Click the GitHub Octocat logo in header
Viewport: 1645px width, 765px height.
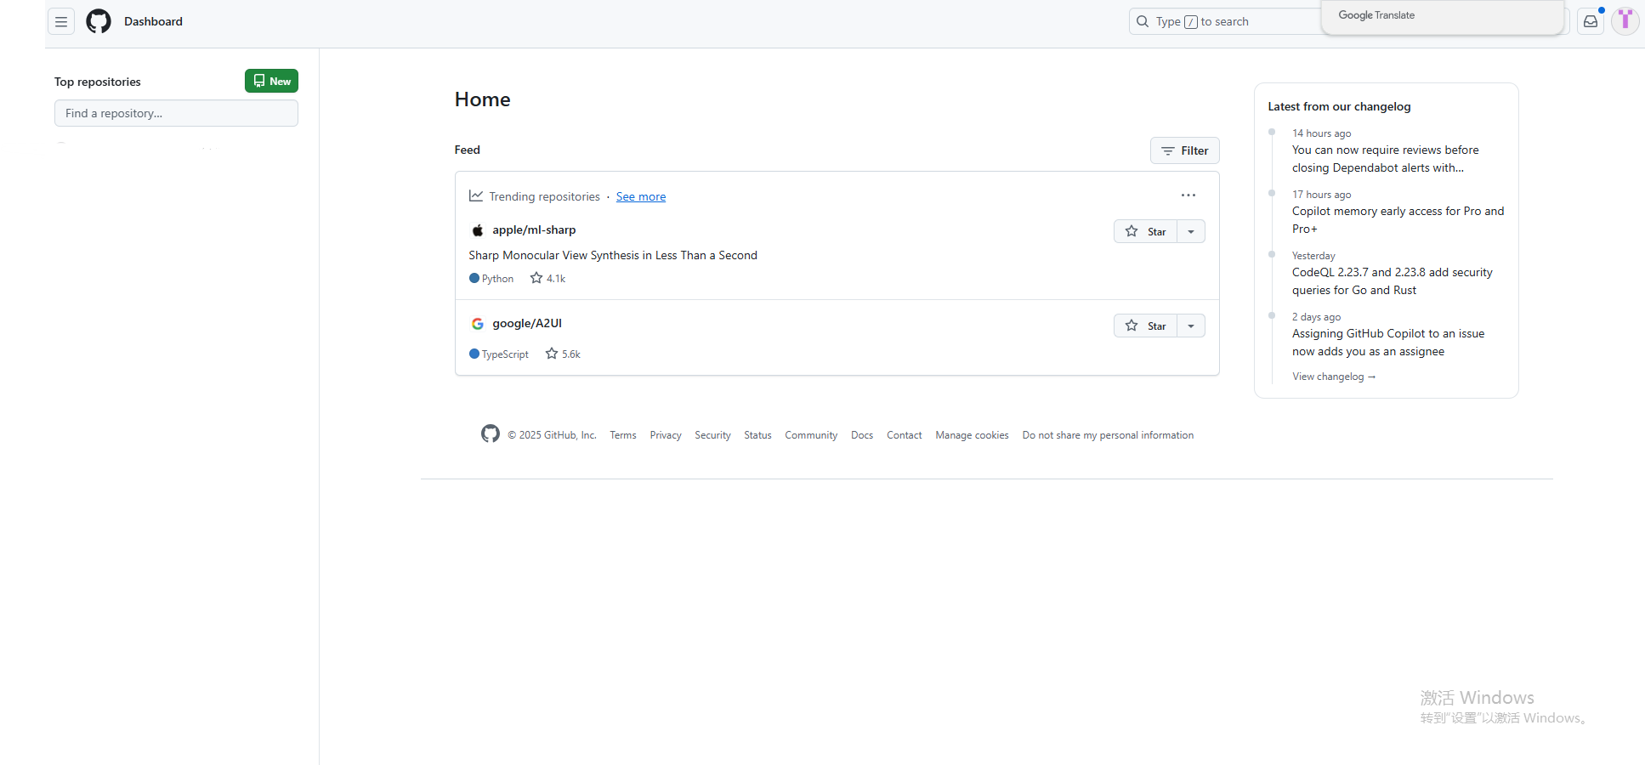[x=99, y=22]
